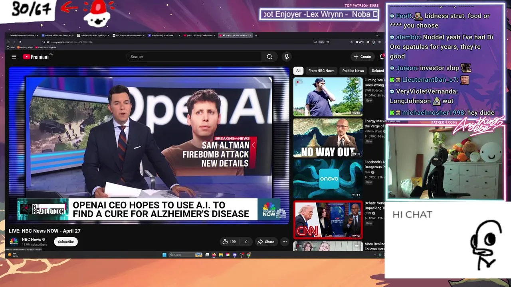Open the page zoom level indicator
Screen dimensions: 511x287
[x=321, y=42]
